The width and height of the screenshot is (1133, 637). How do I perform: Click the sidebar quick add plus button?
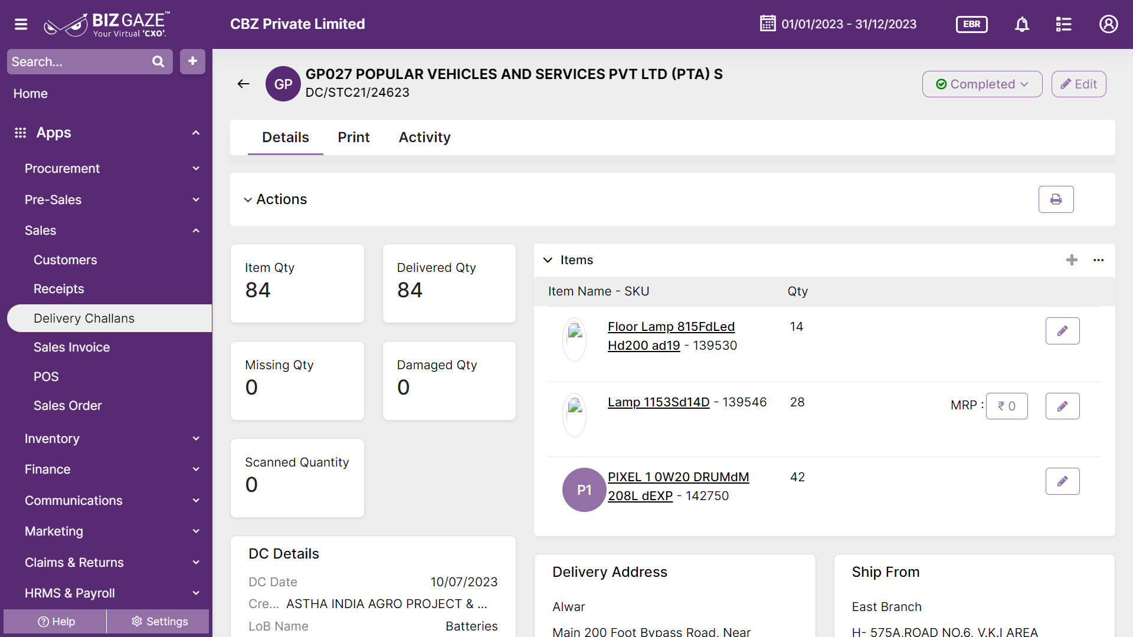[192, 61]
